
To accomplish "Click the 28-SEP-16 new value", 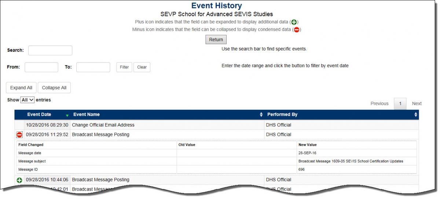I will point(305,153).
